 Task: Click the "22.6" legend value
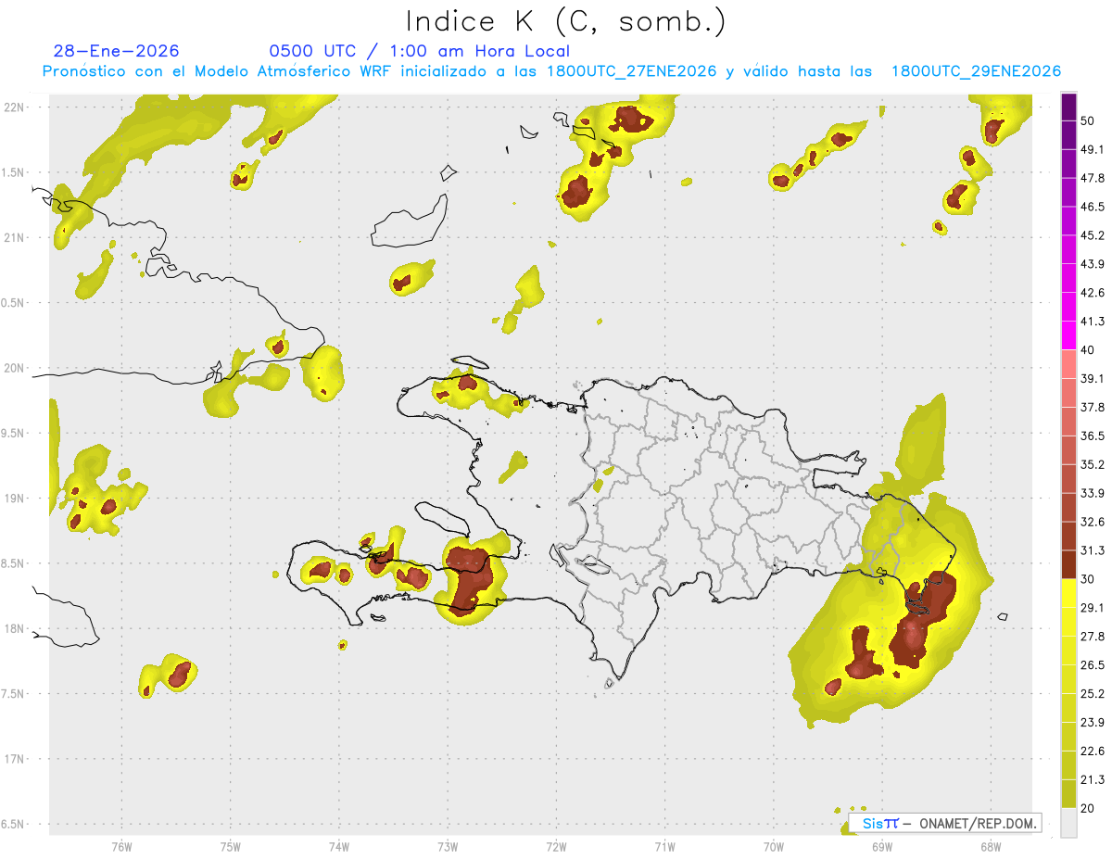point(1092,751)
